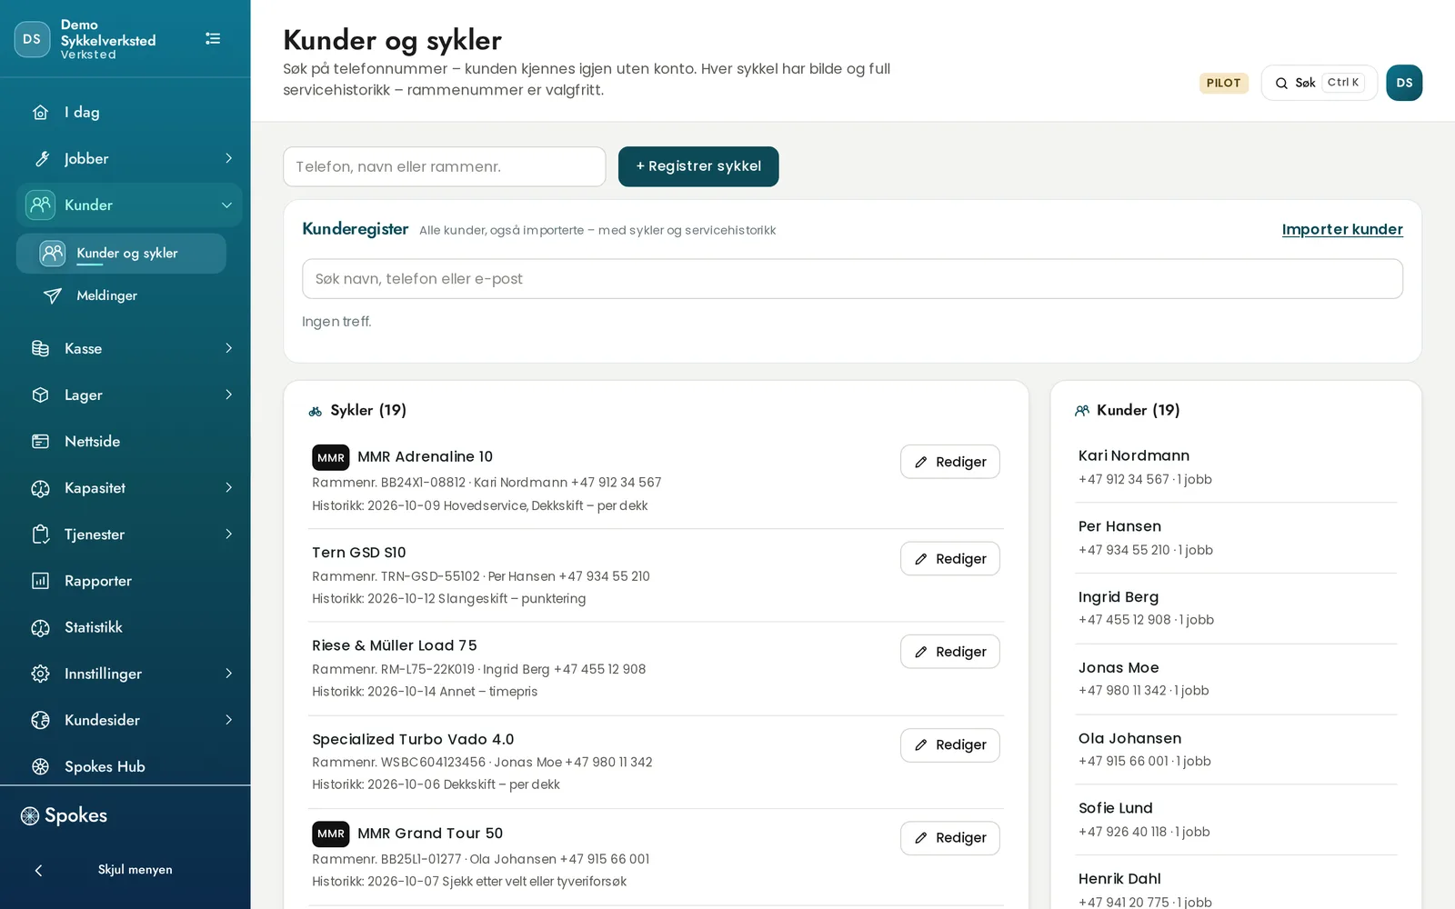Select customer Ola Johansen

[x=1236, y=749]
